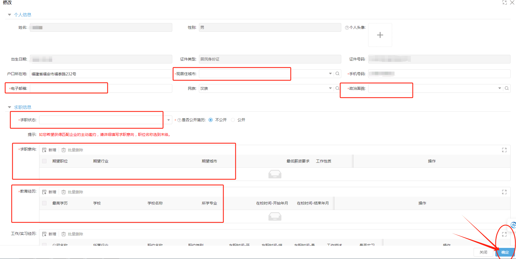Click 新增 in the 教育经历 toolbar

[49, 192]
